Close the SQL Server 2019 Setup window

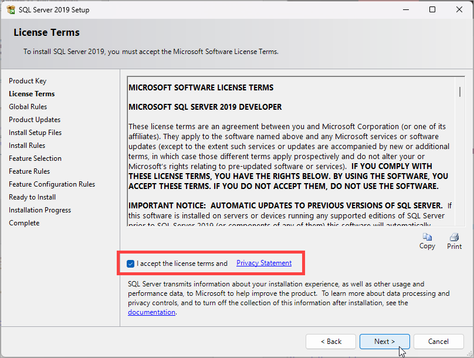[459, 9]
